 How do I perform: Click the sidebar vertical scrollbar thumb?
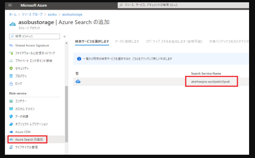click(66, 114)
